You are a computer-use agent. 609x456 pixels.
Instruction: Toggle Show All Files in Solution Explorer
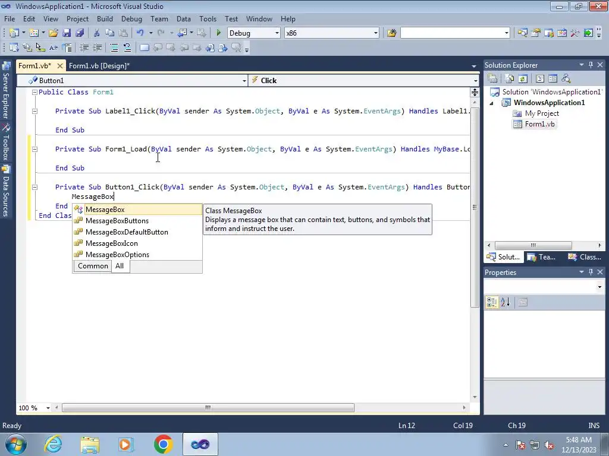click(510, 79)
